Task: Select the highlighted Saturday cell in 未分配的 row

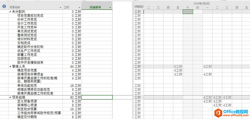Action: click(188, 12)
